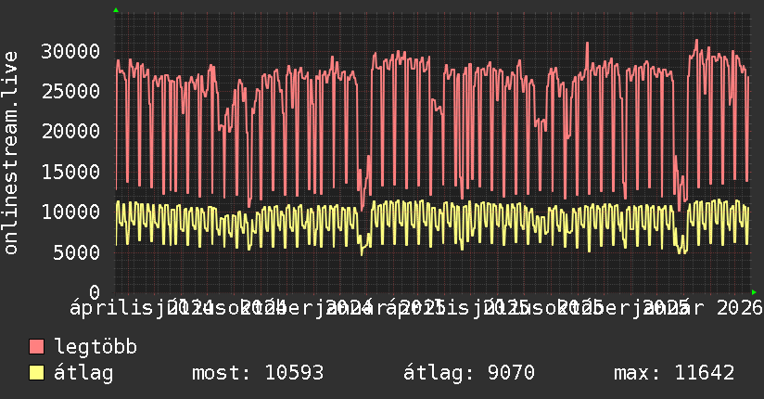Click the red legtöbb legend swatch
This screenshot has height=399, width=764.
[37, 347]
